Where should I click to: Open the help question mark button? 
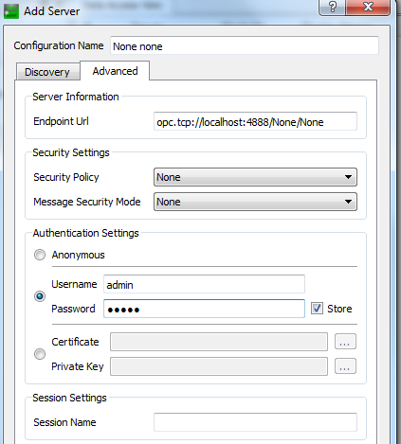(333, 7)
